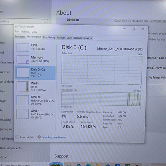
Task: Select the Memory graph thumbnail in sidebar
Action: click(23, 59)
